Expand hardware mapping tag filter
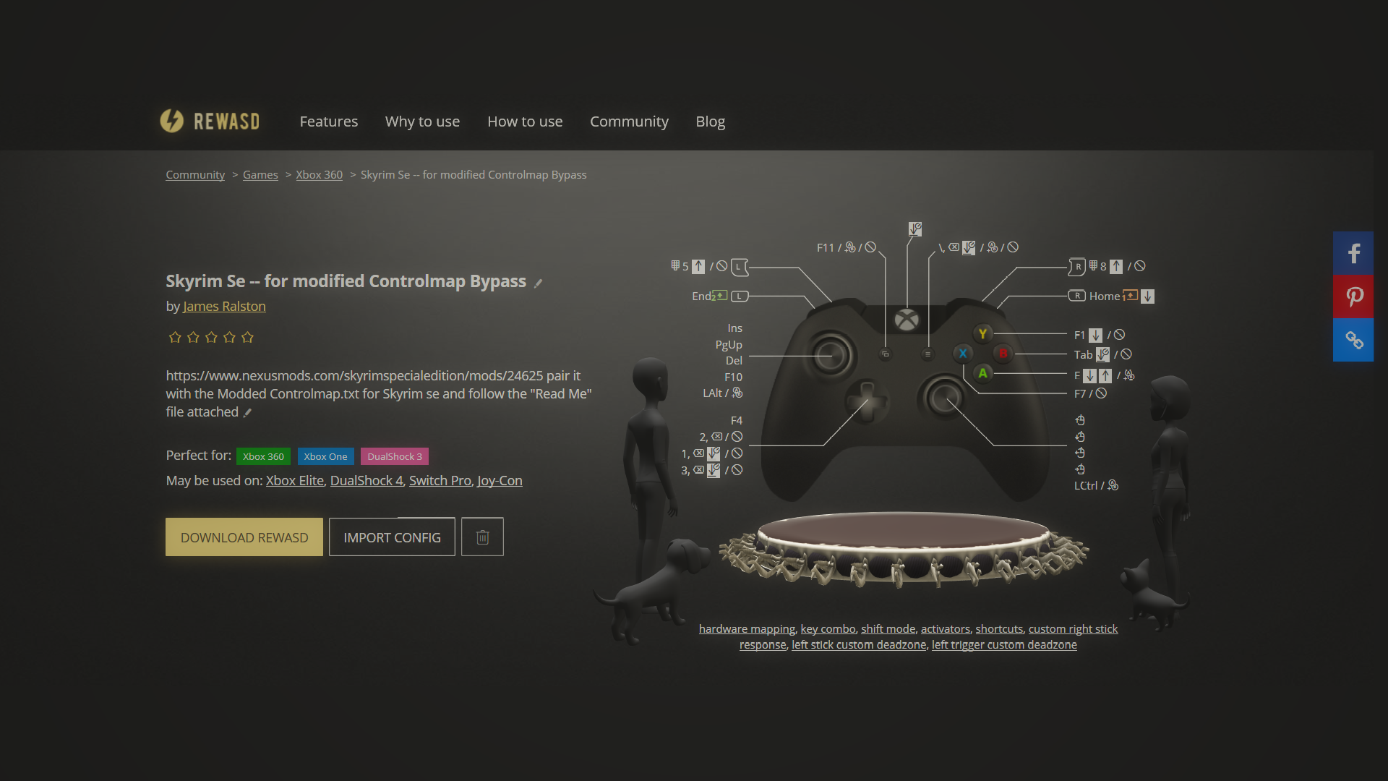Screen dimensions: 1388x781 pos(747,628)
